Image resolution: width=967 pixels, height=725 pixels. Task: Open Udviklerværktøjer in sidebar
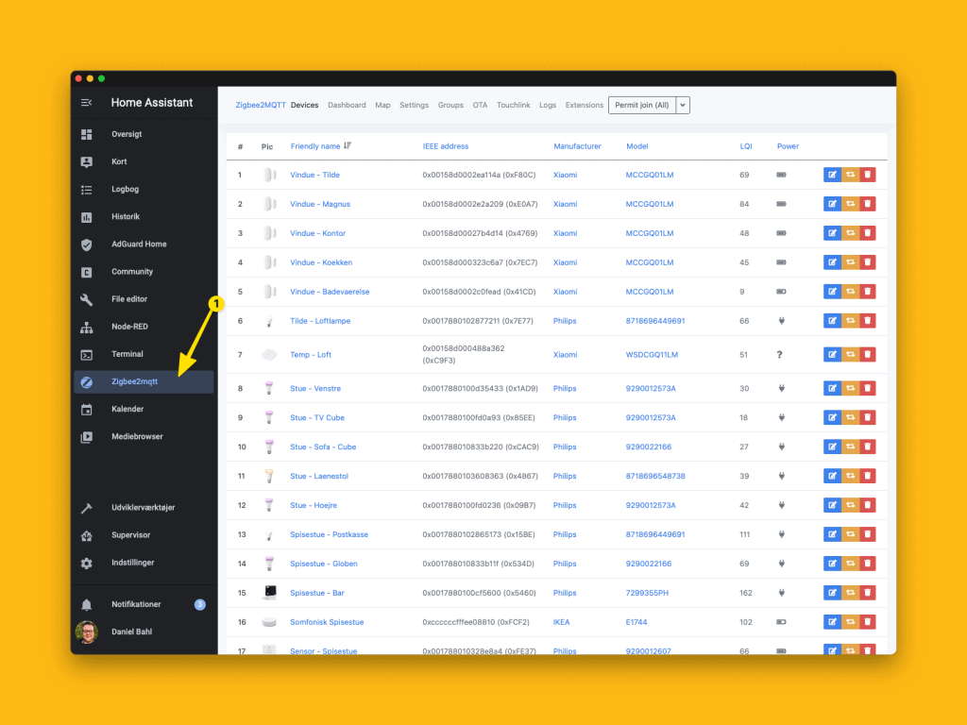tap(144, 507)
